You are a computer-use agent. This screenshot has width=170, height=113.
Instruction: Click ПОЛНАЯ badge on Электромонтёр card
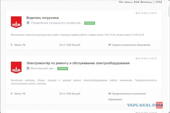tap(63, 68)
